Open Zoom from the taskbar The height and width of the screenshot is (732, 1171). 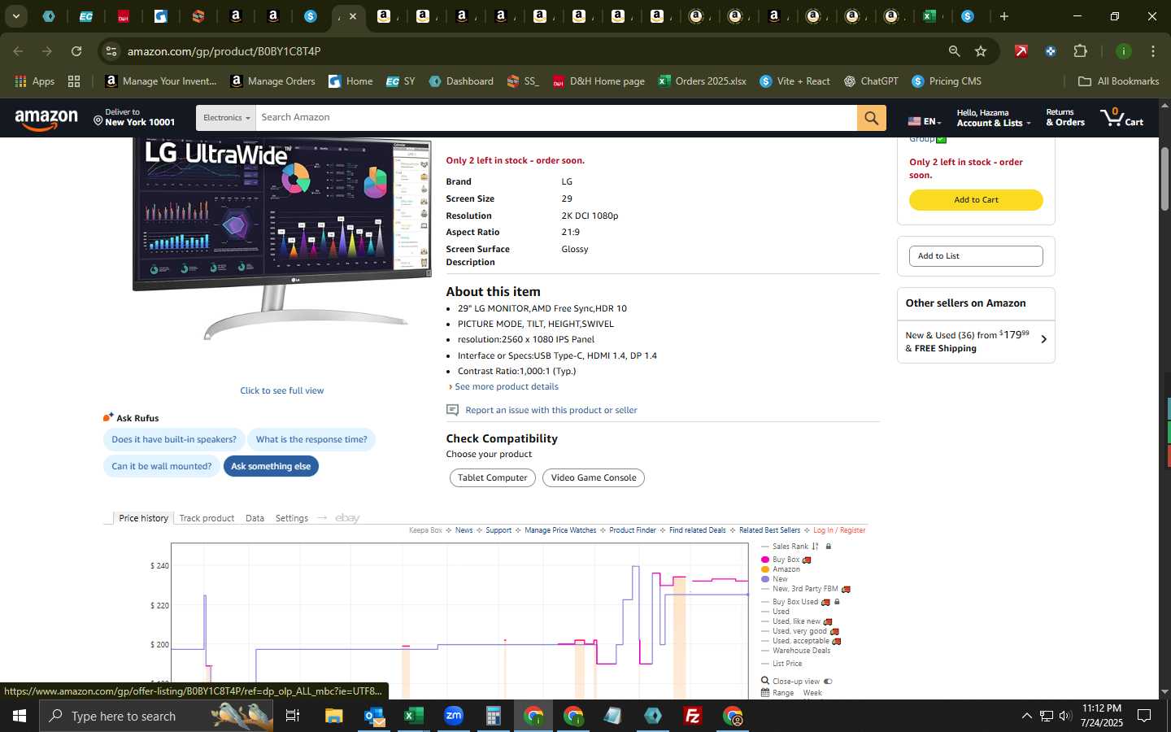click(x=453, y=716)
